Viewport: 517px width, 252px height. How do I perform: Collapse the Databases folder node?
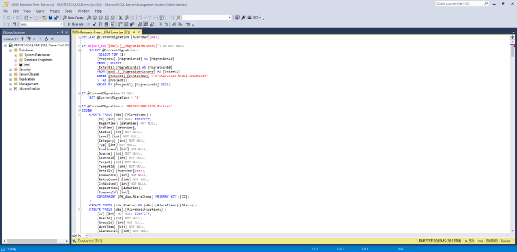tap(11, 50)
